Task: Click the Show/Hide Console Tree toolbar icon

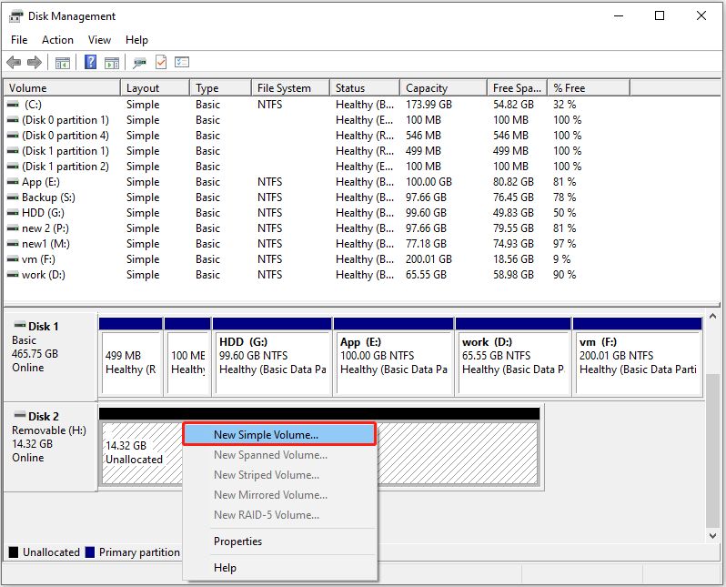Action: [x=63, y=63]
